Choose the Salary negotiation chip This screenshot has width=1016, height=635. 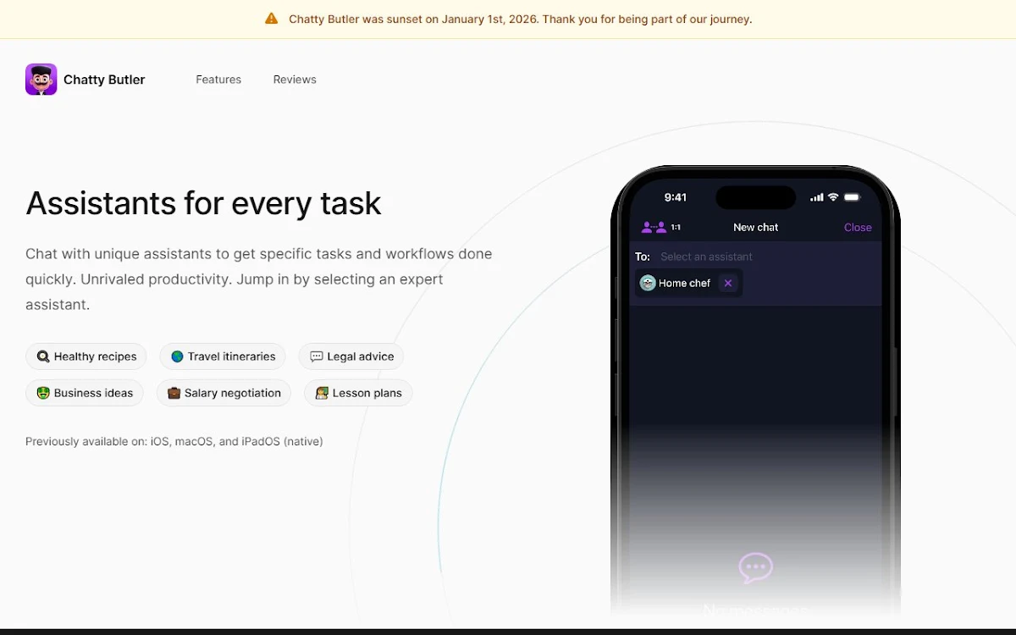coord(224,393)
